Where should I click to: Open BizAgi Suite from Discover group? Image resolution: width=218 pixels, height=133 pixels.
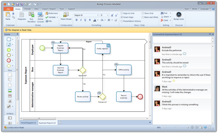tap(179, 16)
